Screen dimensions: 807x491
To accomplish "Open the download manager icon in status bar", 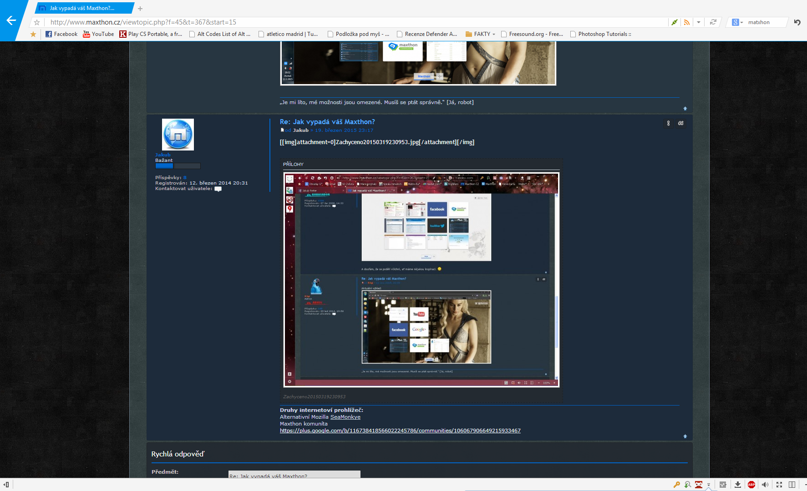I will [738, 485].
